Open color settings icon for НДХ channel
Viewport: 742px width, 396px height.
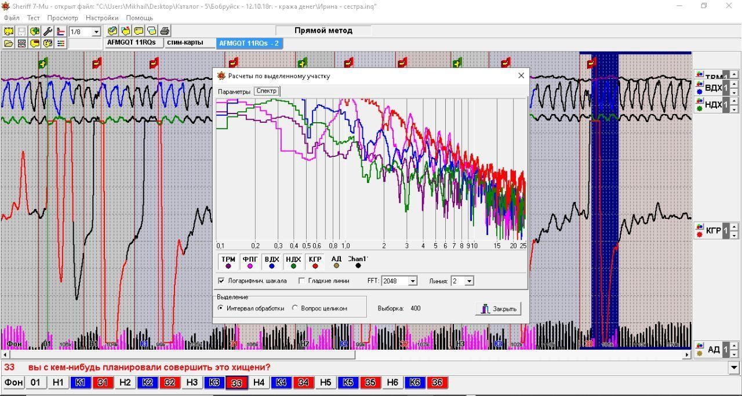click(x=700, y=100)
